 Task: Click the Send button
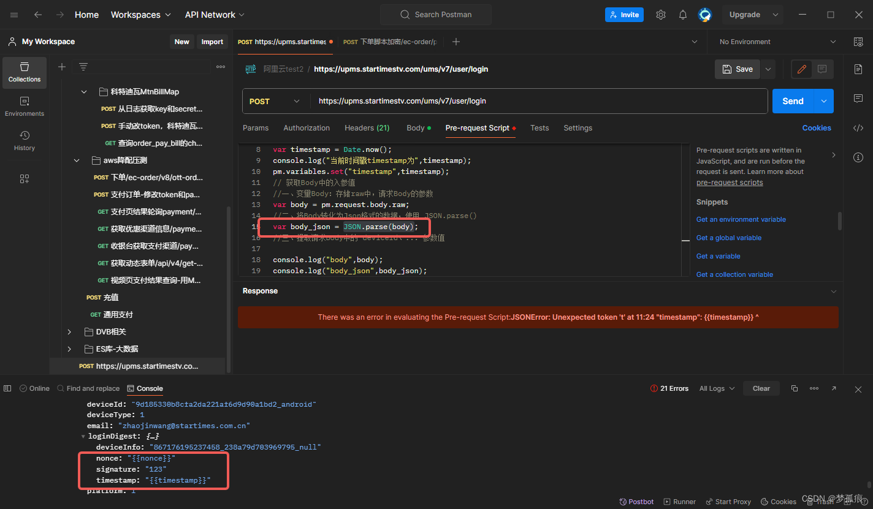(x=793, y=101)
